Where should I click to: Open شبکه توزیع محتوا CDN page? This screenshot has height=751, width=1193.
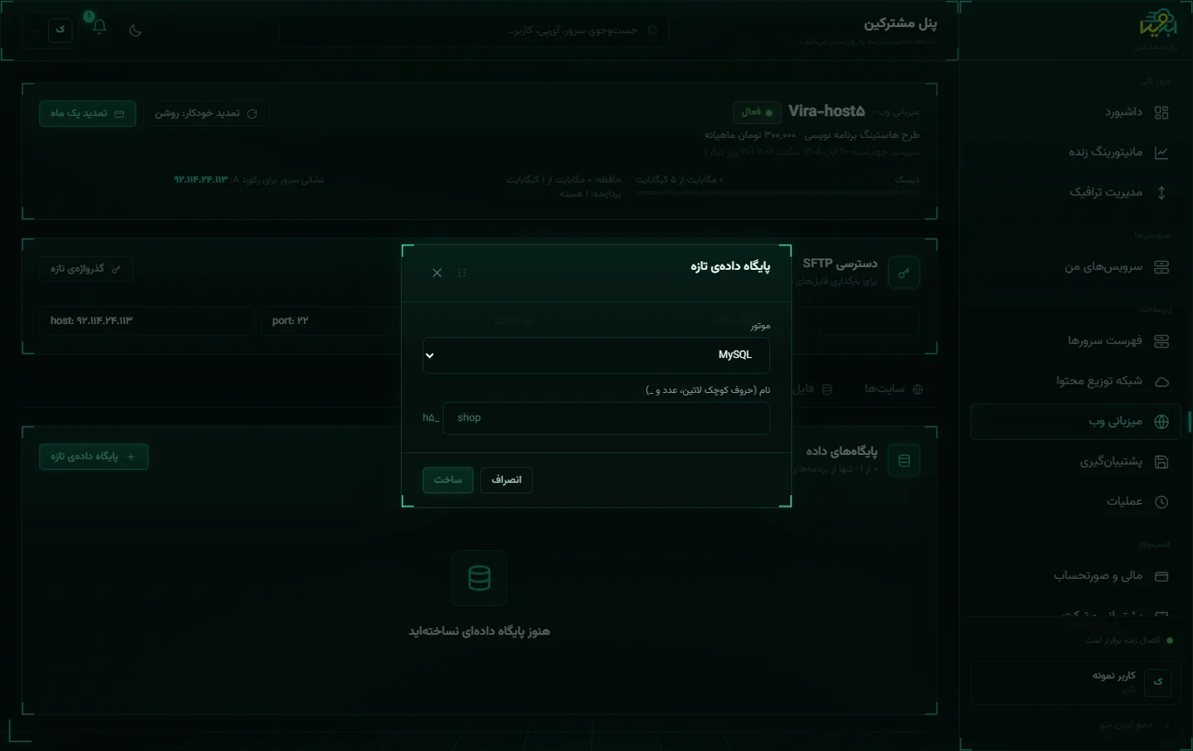point(1076,381)
